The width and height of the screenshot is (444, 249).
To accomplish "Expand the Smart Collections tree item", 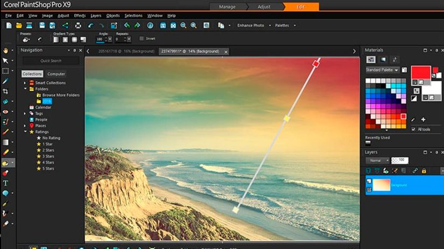I will pos(25,83).
